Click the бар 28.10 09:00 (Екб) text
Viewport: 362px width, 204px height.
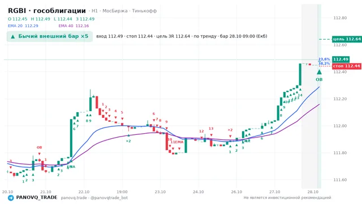click(243, 36)
